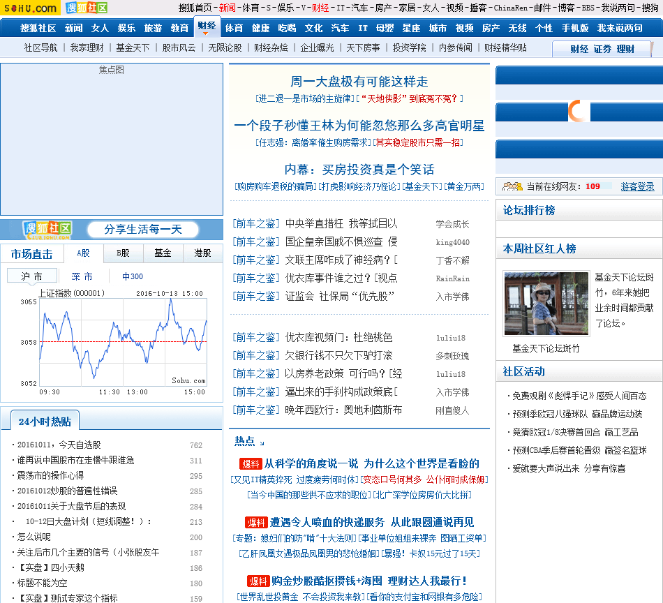The image size is (663, 603).
Task: Switch to the 基金 market tab
Action: pos(163,253)
